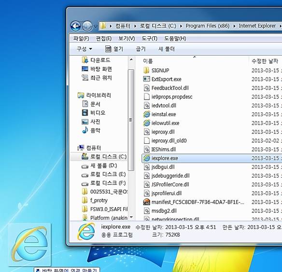Select 컴퓨터 in the address bar path
This screenshot has height=272, width=282.
coord(123,26)
